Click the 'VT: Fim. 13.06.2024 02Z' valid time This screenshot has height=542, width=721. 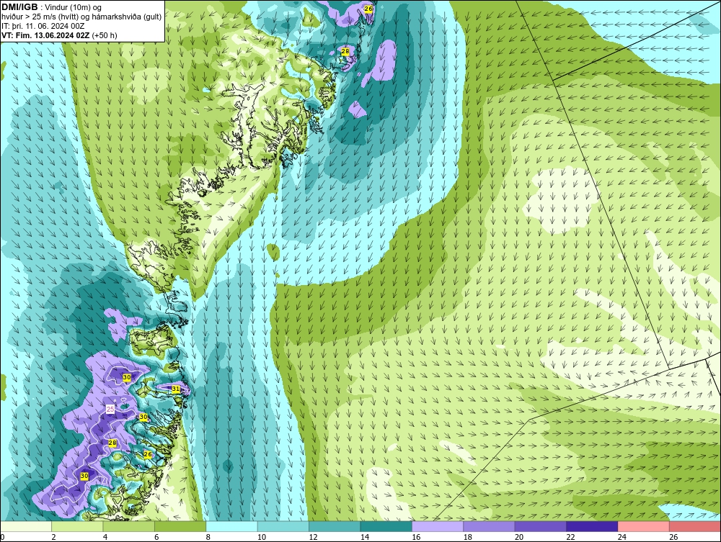tap(45, 35)
